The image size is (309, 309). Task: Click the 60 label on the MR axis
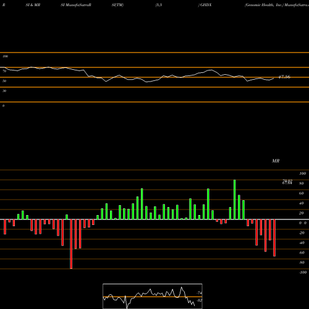tap(302, 193)
